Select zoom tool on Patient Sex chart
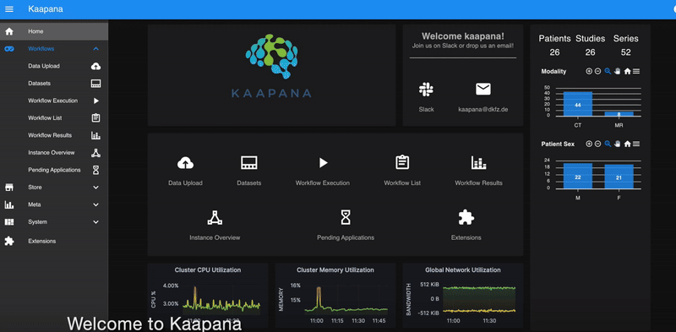676x332 pixels. click(608, 144)
